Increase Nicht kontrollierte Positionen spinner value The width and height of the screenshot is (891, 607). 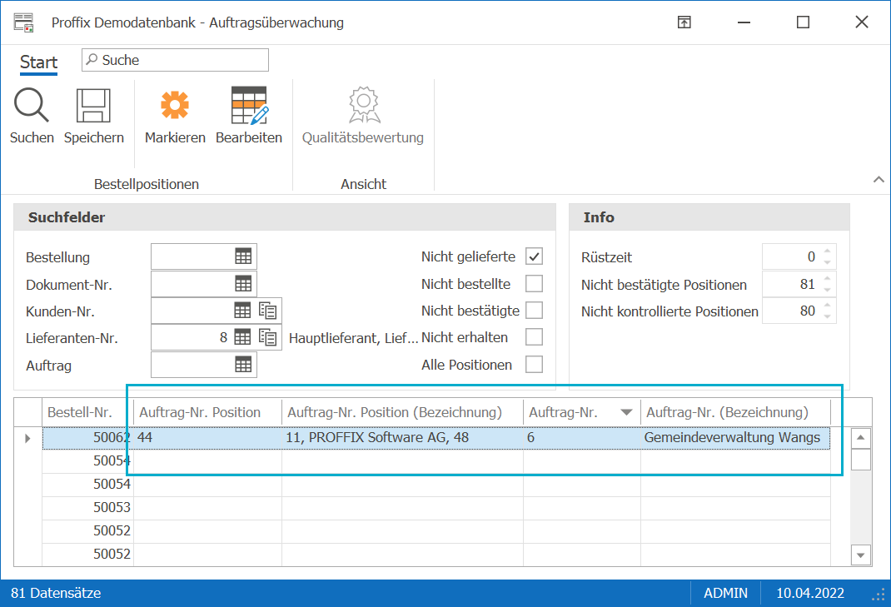coord(828,305)
